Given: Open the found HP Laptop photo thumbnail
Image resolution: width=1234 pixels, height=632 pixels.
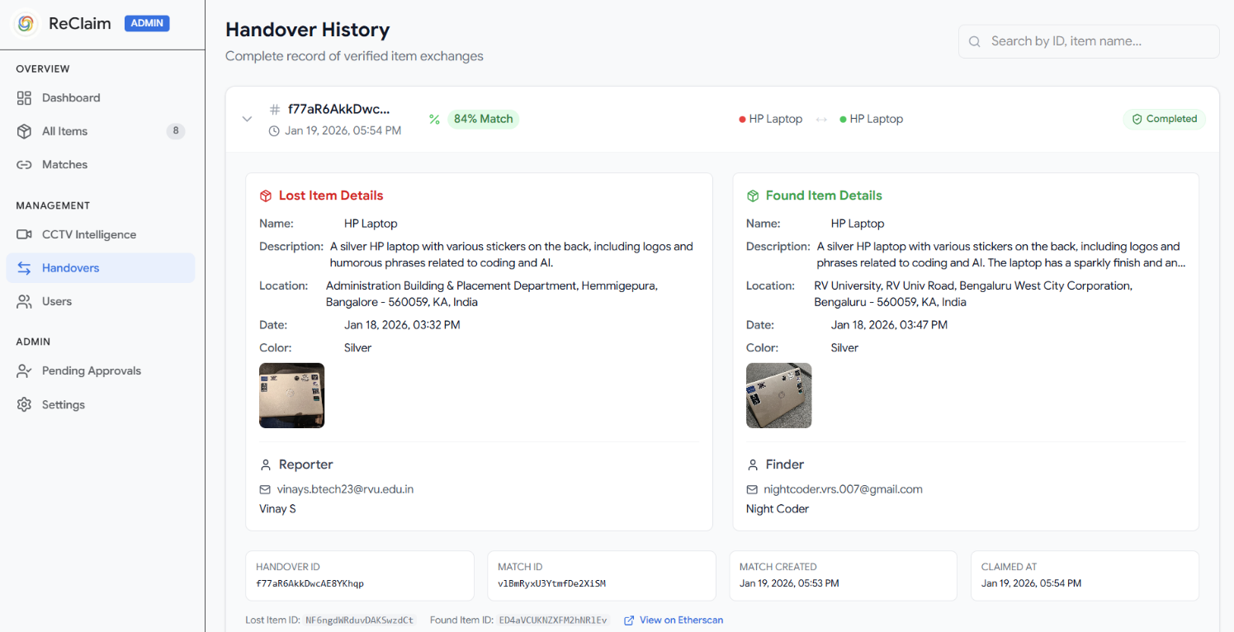Looking at the screenshot, I should (779, 396).
